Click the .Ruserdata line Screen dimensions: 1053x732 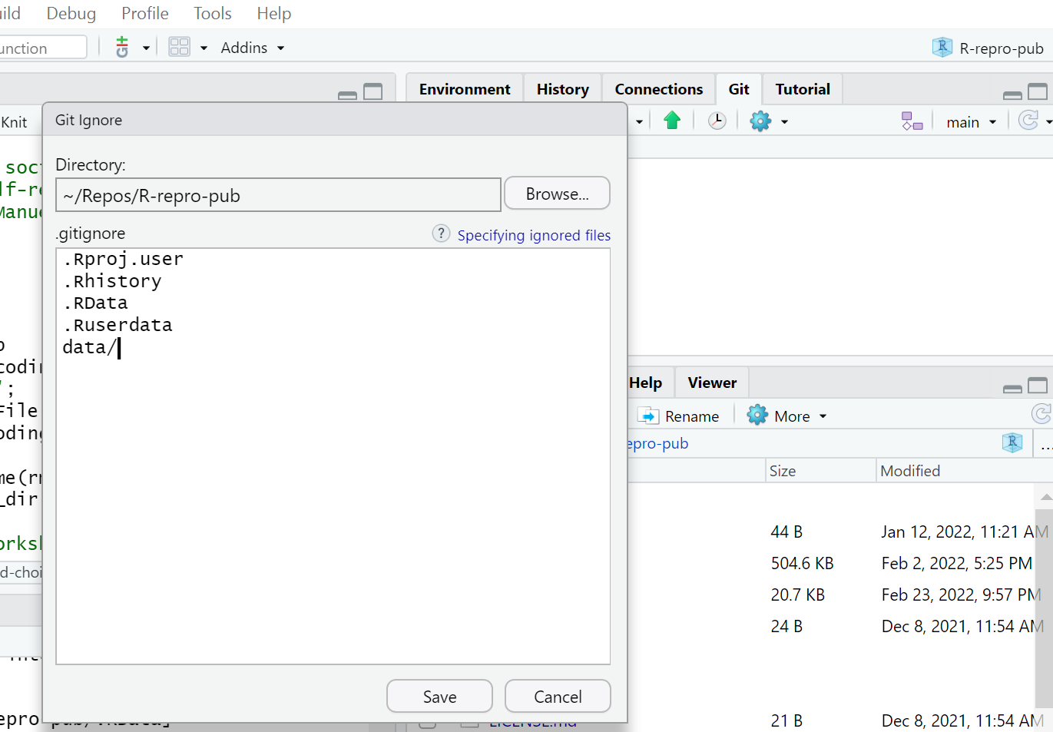(118, 325)
